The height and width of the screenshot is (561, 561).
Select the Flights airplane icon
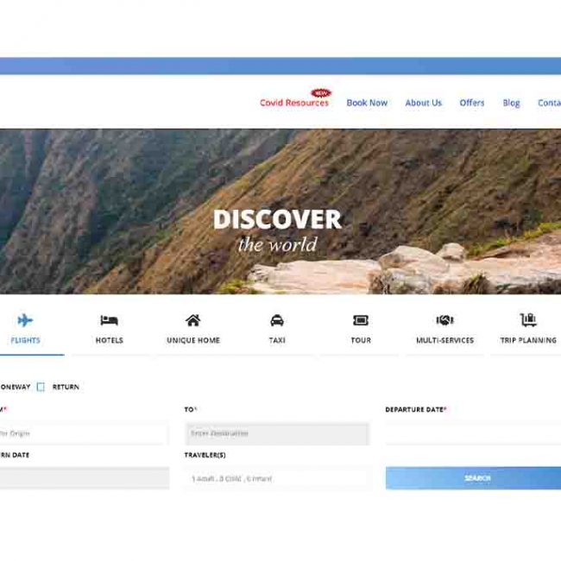[x=25, y=320]
